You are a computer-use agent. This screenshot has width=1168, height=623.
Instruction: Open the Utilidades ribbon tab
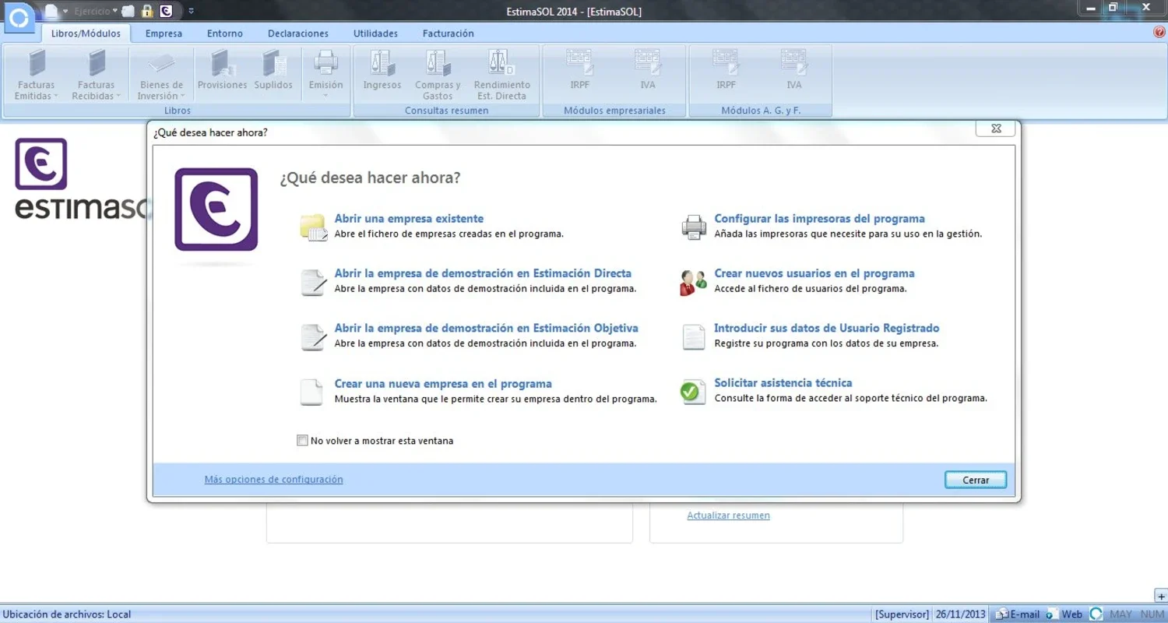coord(375,33)
